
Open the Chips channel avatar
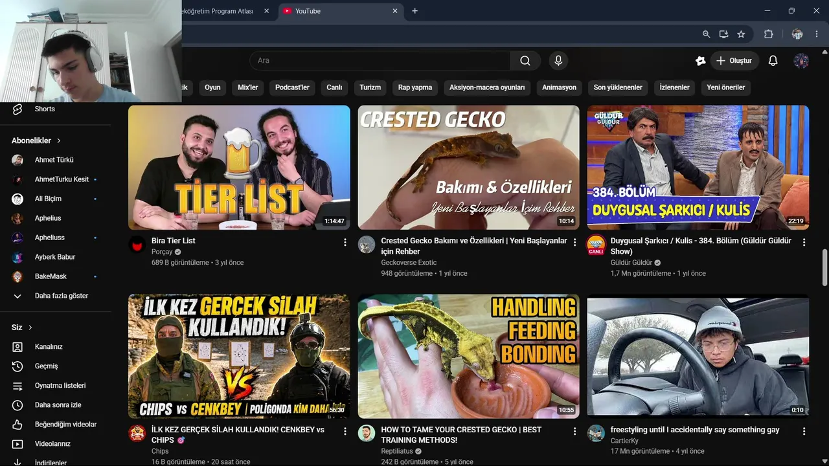point(137,433)
